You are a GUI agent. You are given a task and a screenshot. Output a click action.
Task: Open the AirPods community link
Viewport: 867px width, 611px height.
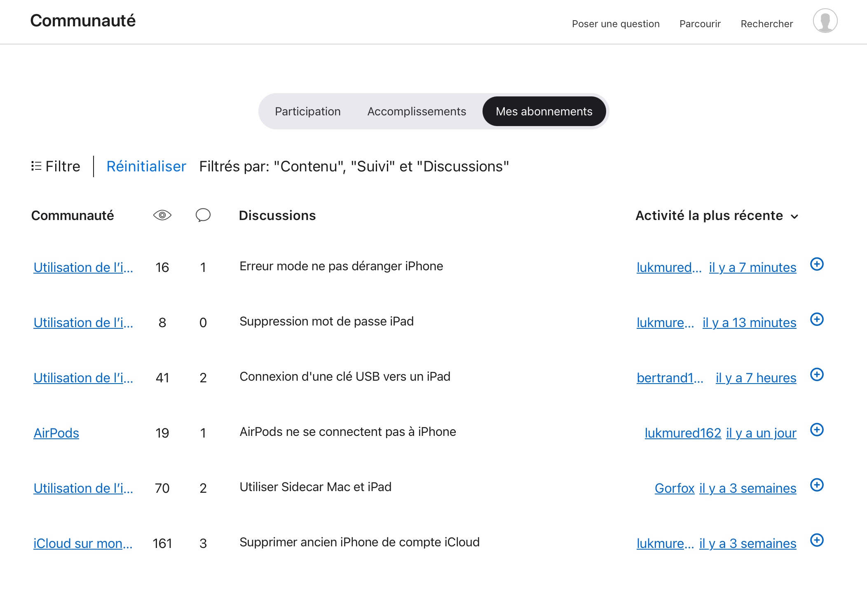click(x=56, y=433)
